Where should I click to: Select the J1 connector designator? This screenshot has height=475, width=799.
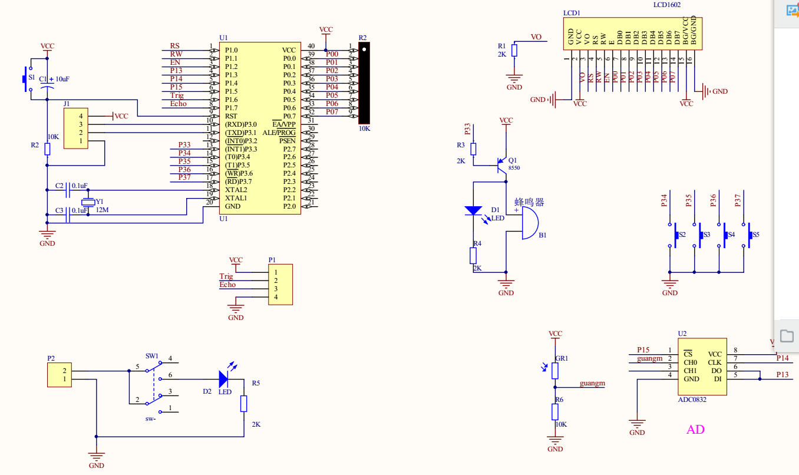tap(67, 103)
